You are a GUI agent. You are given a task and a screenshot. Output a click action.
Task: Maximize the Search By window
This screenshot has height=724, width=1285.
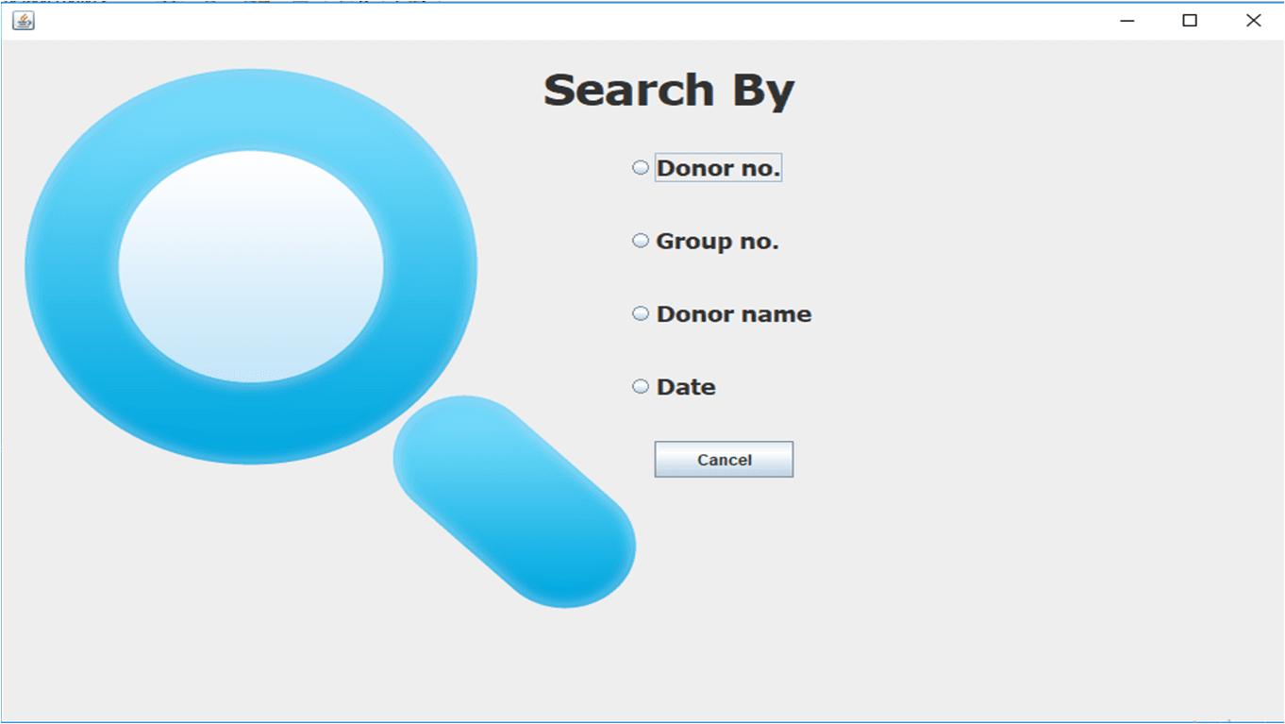point(1190,21)
